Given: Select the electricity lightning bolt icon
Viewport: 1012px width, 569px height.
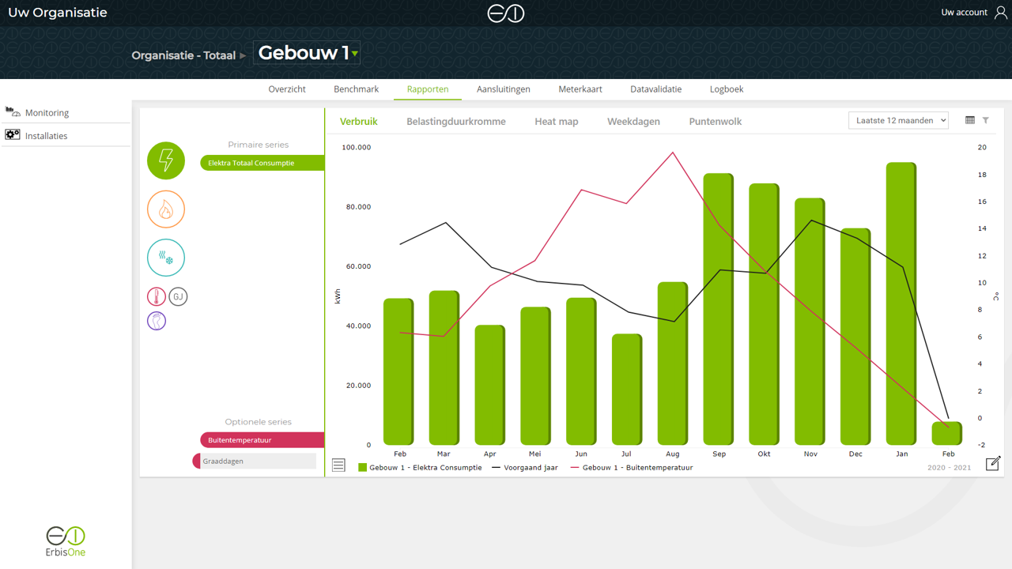Looking at the screenshot, I should [x=166, y=160].
